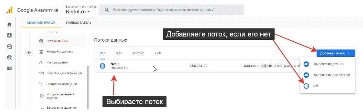
Task: Click the Потоки данных page heading
Action: click(x=111, y=40)
